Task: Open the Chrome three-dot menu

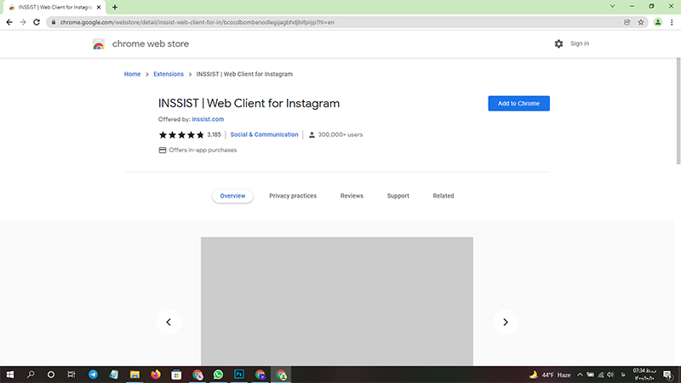Action: click(x=672, y=22)
